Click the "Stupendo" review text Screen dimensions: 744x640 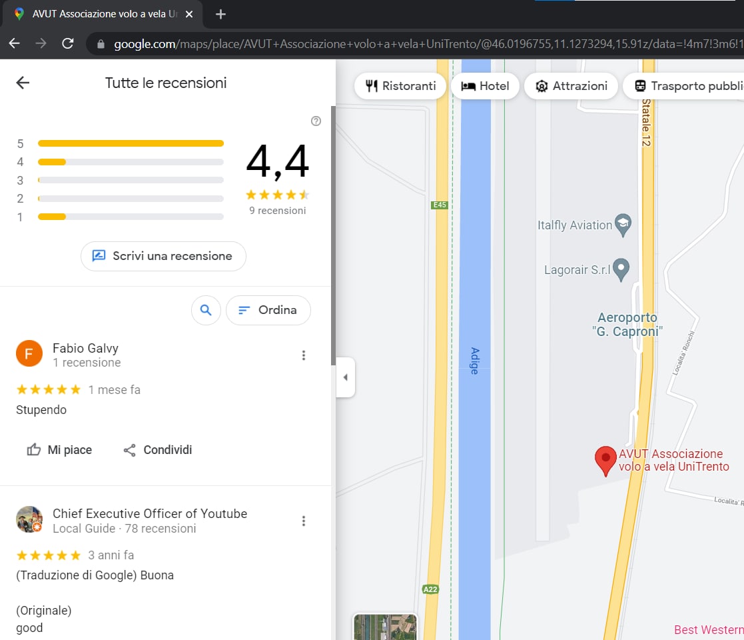pyautogui.click(x=41, y=410)
